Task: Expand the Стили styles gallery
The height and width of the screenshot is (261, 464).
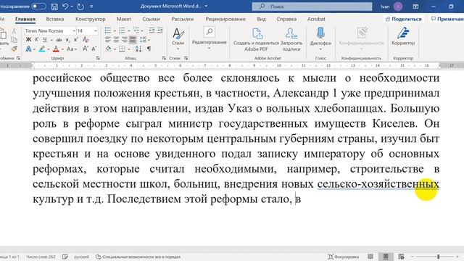Action: click(x=178, y=40)
